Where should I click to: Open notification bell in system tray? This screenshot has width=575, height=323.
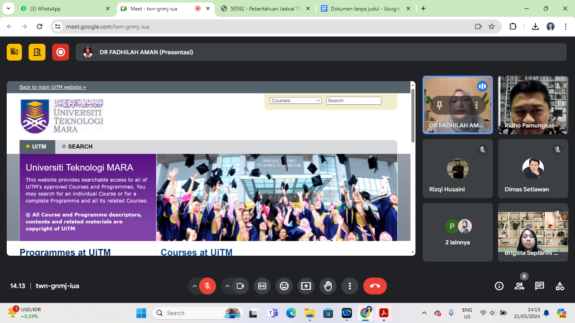[x=546, y=313]
